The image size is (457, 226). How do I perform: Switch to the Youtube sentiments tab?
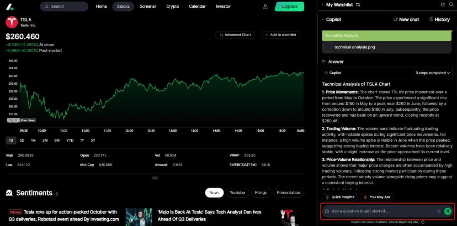pos(237,193)
